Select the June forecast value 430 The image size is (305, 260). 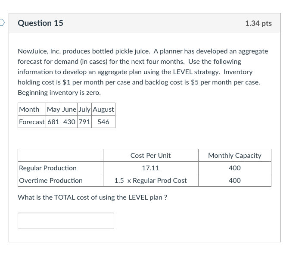click(x=69, y=122)
